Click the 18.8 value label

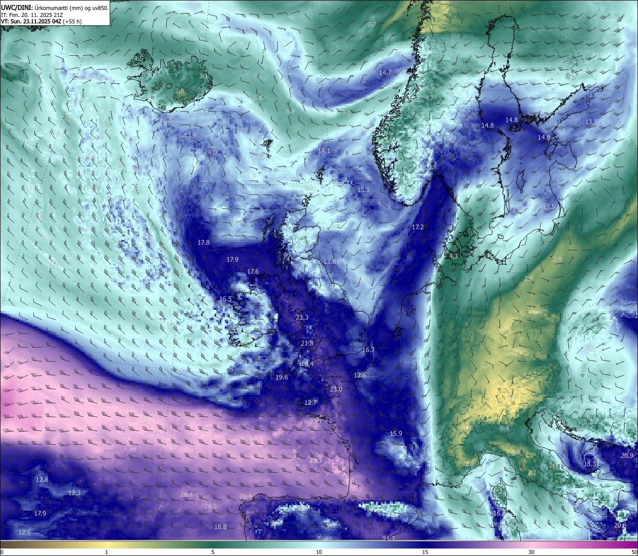(220, 527)
